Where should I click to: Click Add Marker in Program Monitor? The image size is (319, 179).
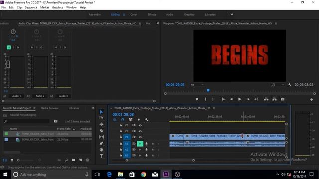coord(197,99)
